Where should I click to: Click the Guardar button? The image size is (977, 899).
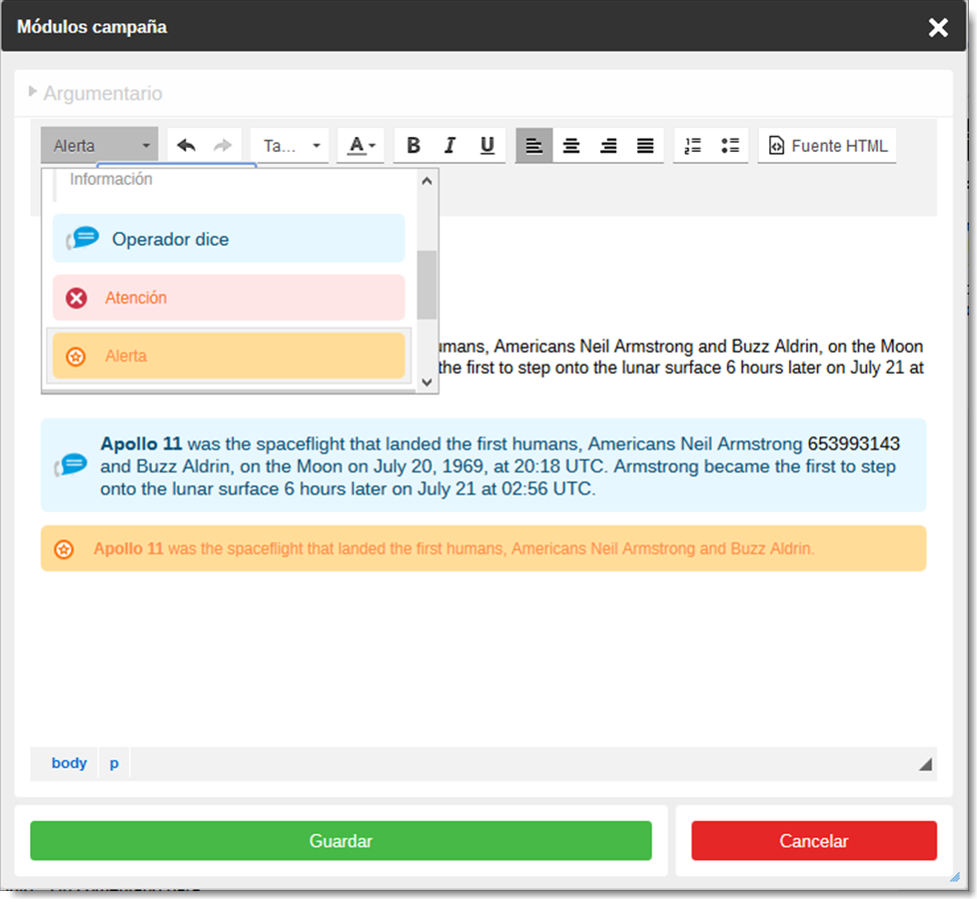pyautogui.click(x=341, y=841)
